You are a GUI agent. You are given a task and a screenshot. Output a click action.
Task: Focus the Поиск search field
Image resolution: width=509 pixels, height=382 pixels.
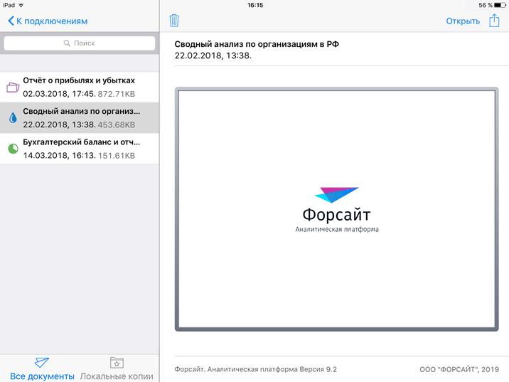tap(80, 43)
